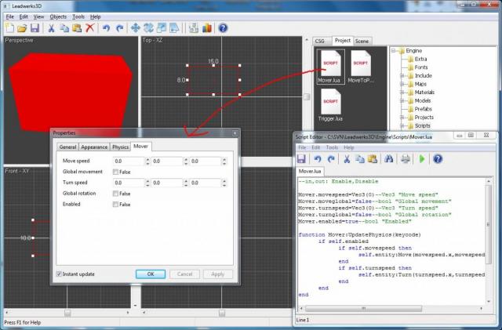Viewport: 502px width, 330px height.
Task: Click the Delete icon in main toolbar
Action: 90,28
